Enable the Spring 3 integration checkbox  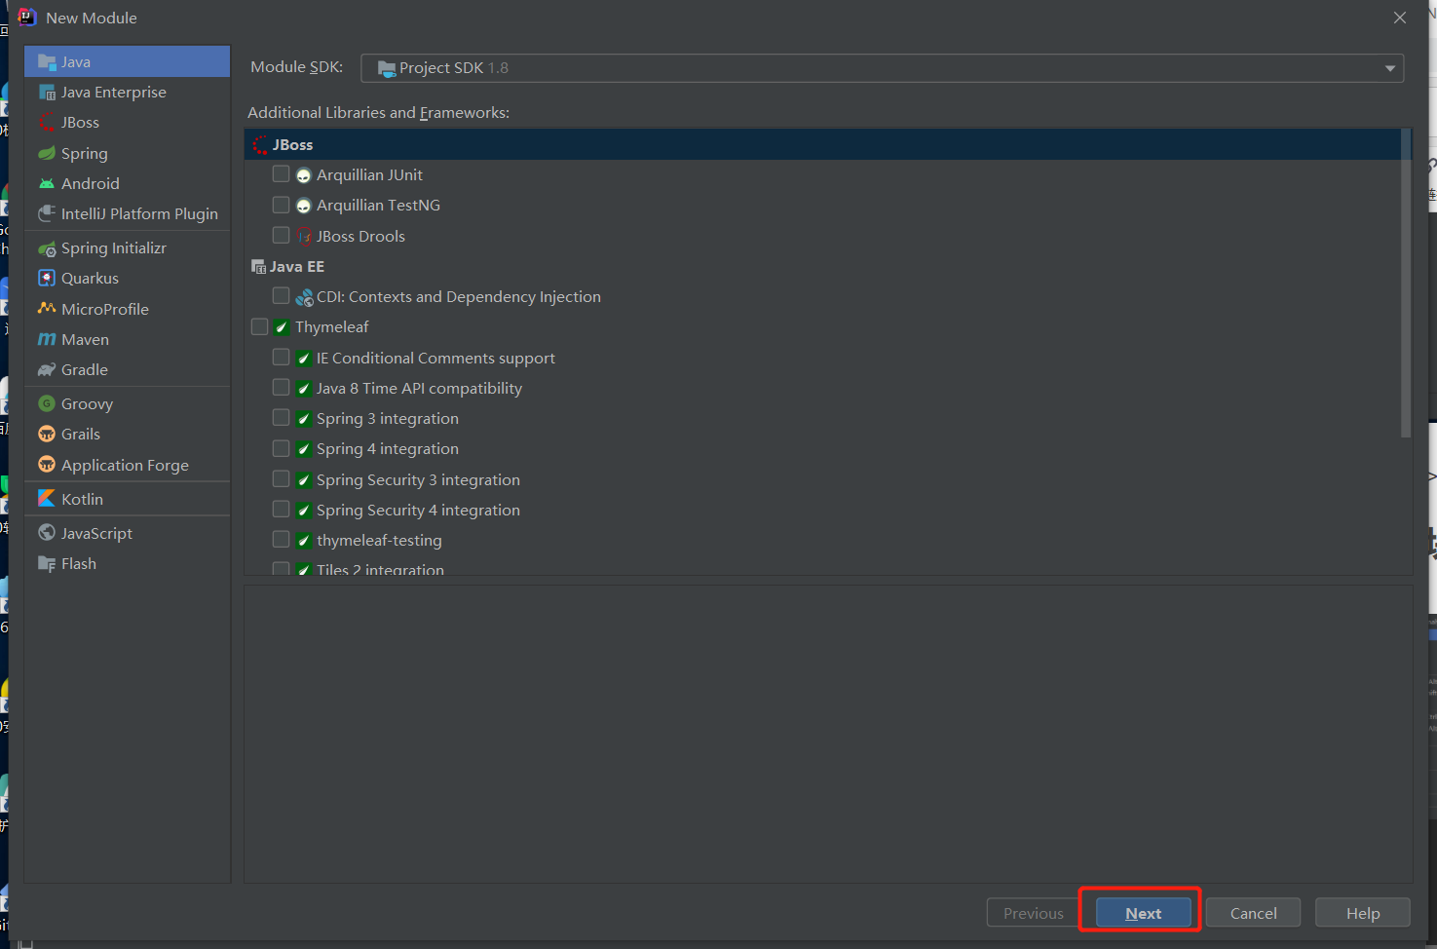(281, 418)
